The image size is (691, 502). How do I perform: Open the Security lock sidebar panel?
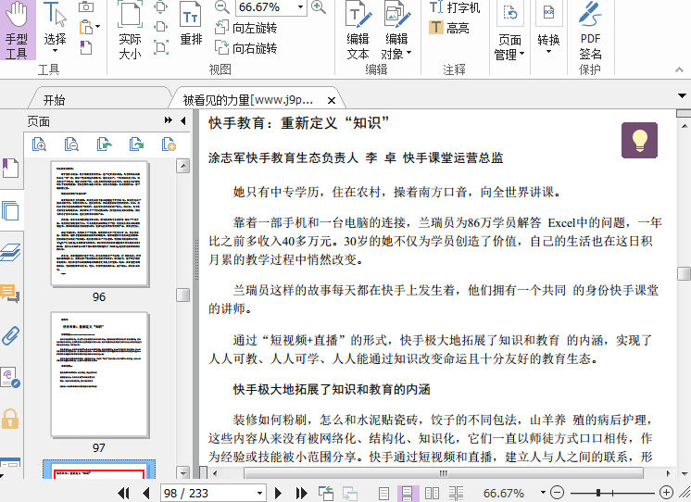pyautogui.click(x=10, y=419)
